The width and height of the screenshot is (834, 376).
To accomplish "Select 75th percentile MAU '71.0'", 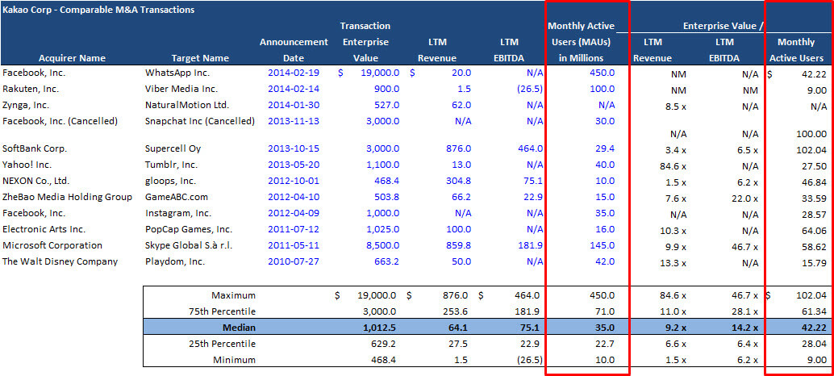I will coord(604,311).
